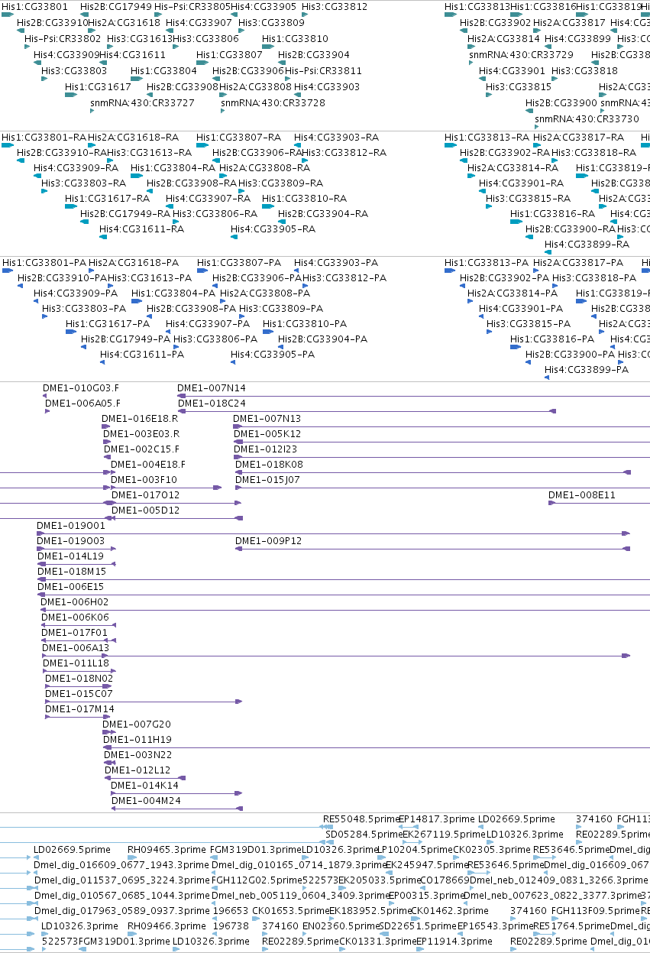Viewport: 650px width, 953px height.
Task: Select gene His-Psi:CR33805 in top track
Action: tap(192, 7)
